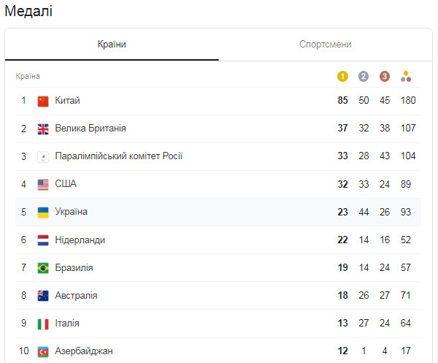
Task: Click the Brazil flag icon
Action: pyautogui.click(x=43, y=268)
